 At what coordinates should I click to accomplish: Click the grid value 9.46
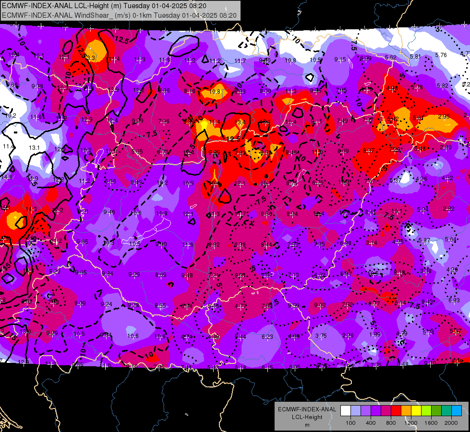click(x=109, y=212)
